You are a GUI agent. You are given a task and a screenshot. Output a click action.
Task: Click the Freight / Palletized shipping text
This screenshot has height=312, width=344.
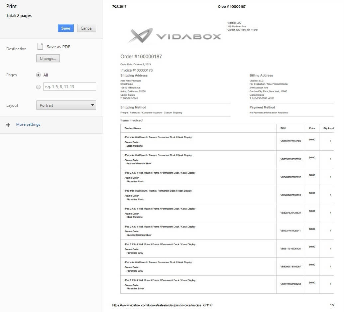[151, 113]
